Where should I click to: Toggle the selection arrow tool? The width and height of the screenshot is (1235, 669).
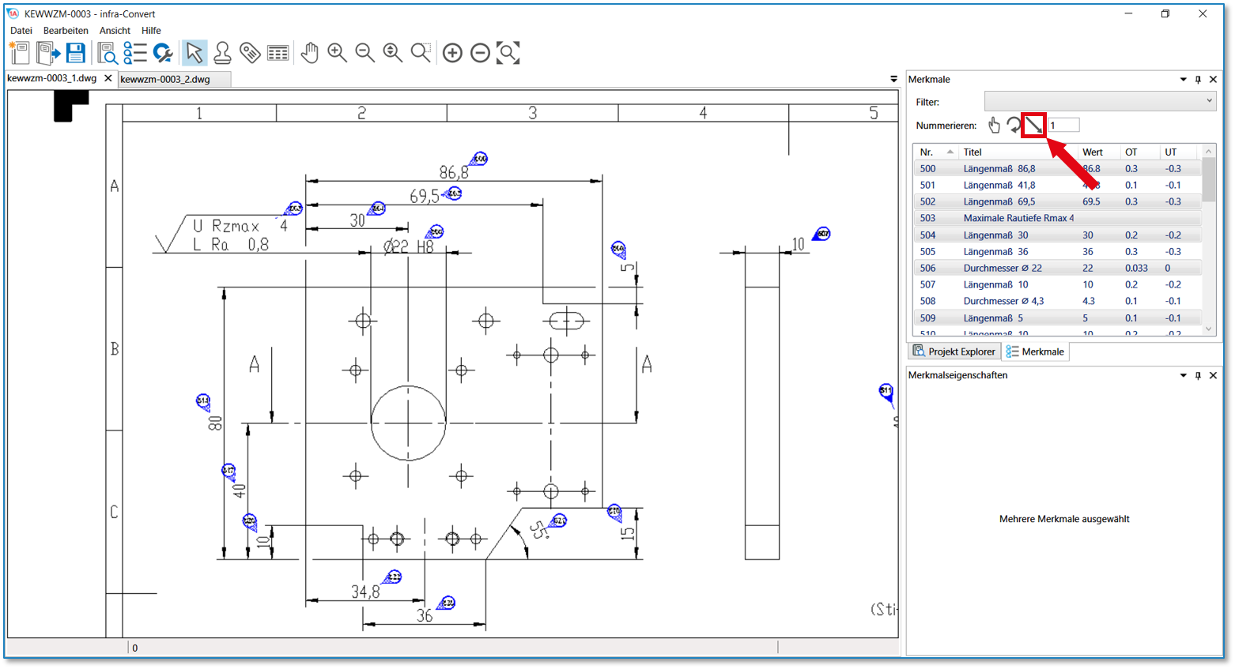(194, 53)
